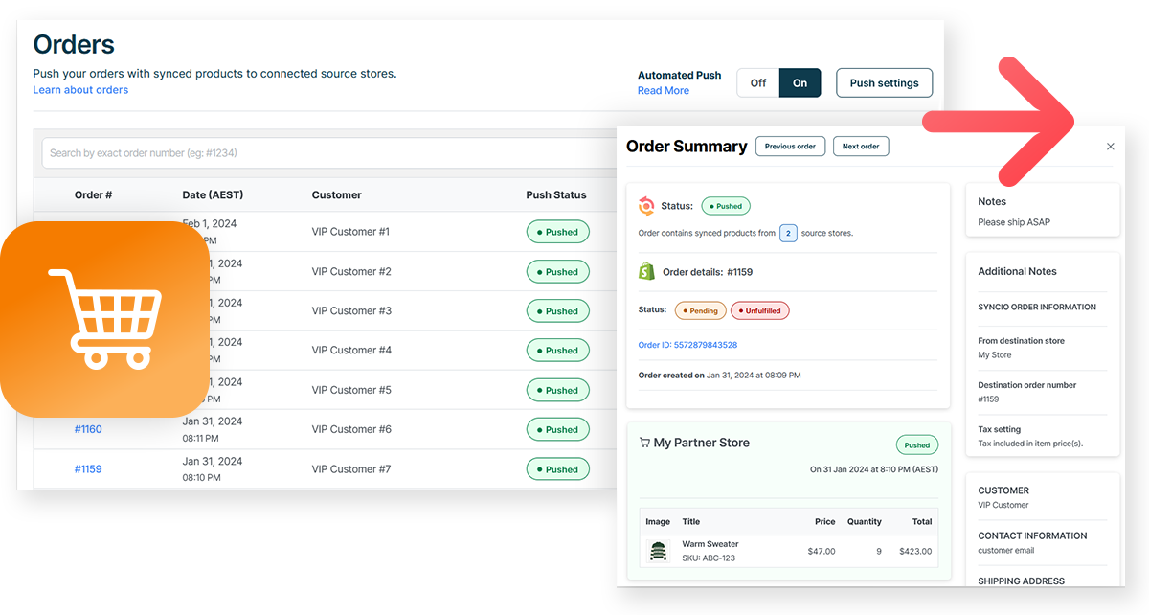Viewport: 1149px width, 615px height.
Task: Go to the Previous order
Action: pyautogui.click(x=790, y=146)
